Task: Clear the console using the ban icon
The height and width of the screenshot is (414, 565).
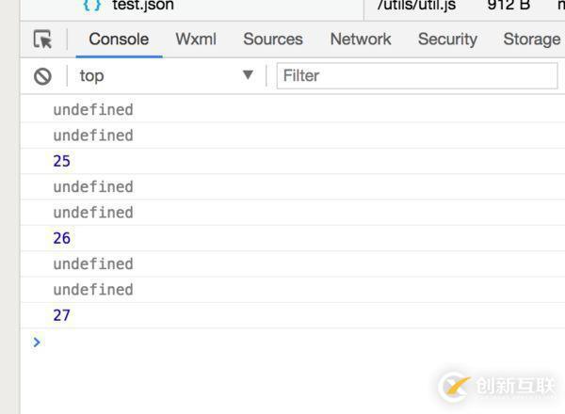Action: coord(42,76)
